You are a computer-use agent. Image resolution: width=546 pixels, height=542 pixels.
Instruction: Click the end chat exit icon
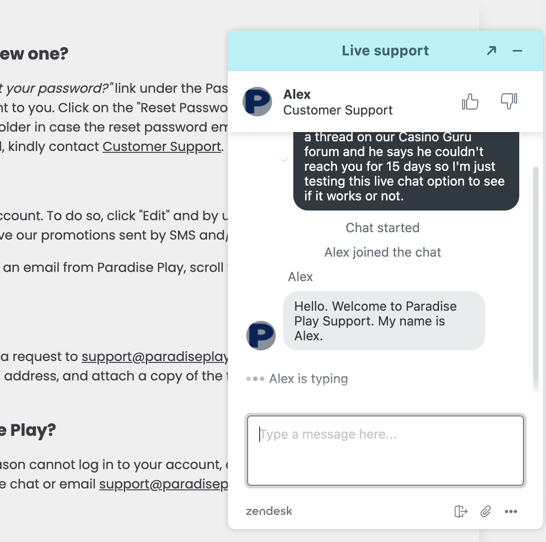coord(461,511)
